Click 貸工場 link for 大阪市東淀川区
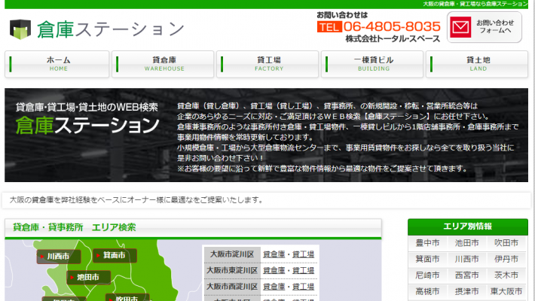 click(x=304, y=270)
